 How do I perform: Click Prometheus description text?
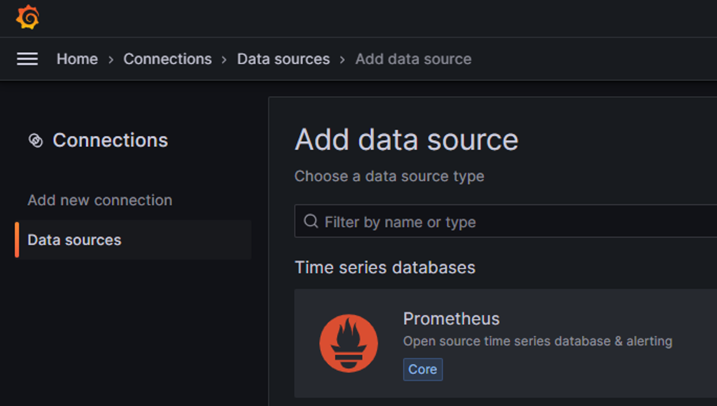[537, 341]
